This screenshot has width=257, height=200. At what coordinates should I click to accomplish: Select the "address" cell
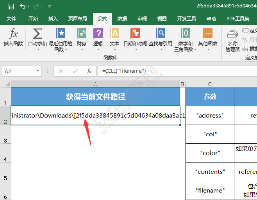pyautogui.click(x=210, y=116)
